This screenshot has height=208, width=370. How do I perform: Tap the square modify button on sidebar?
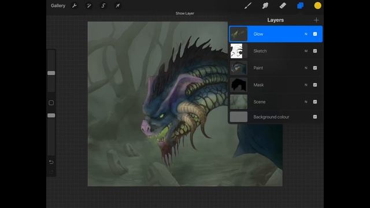coord(51,103)
